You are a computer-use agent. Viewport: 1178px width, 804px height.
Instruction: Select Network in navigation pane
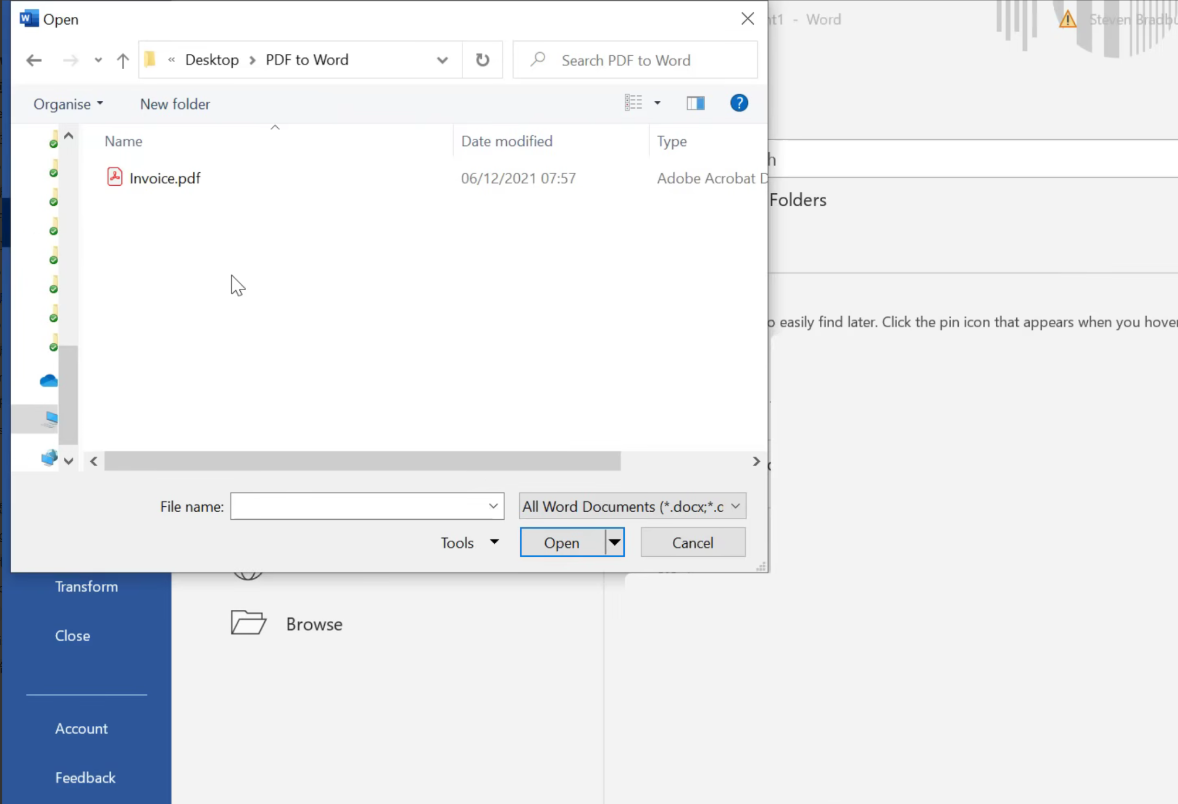click(49, 457)
